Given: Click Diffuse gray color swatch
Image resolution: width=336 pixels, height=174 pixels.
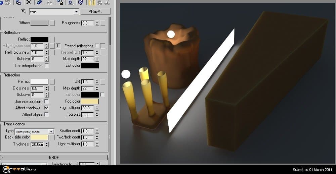Looking at the screenshot, I should point(39,23).
